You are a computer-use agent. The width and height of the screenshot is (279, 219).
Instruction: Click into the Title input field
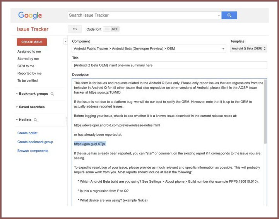(x=169, y=65)
